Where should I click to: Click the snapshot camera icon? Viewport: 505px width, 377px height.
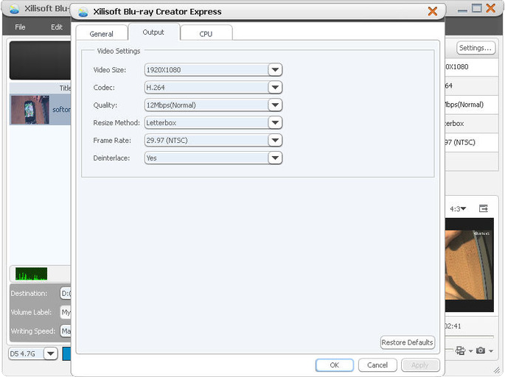(x=481, y=350)
